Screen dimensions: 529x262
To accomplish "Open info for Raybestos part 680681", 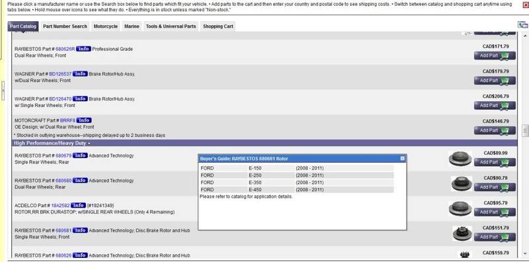I will 80,230.
